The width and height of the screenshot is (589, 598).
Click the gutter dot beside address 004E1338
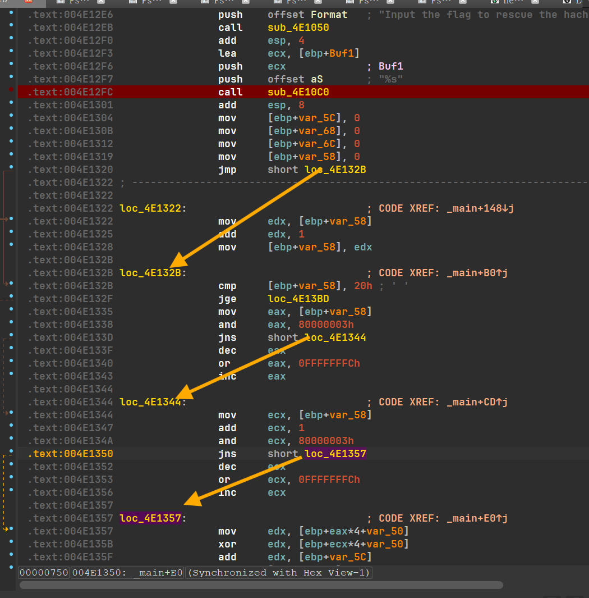pos(12,325)
